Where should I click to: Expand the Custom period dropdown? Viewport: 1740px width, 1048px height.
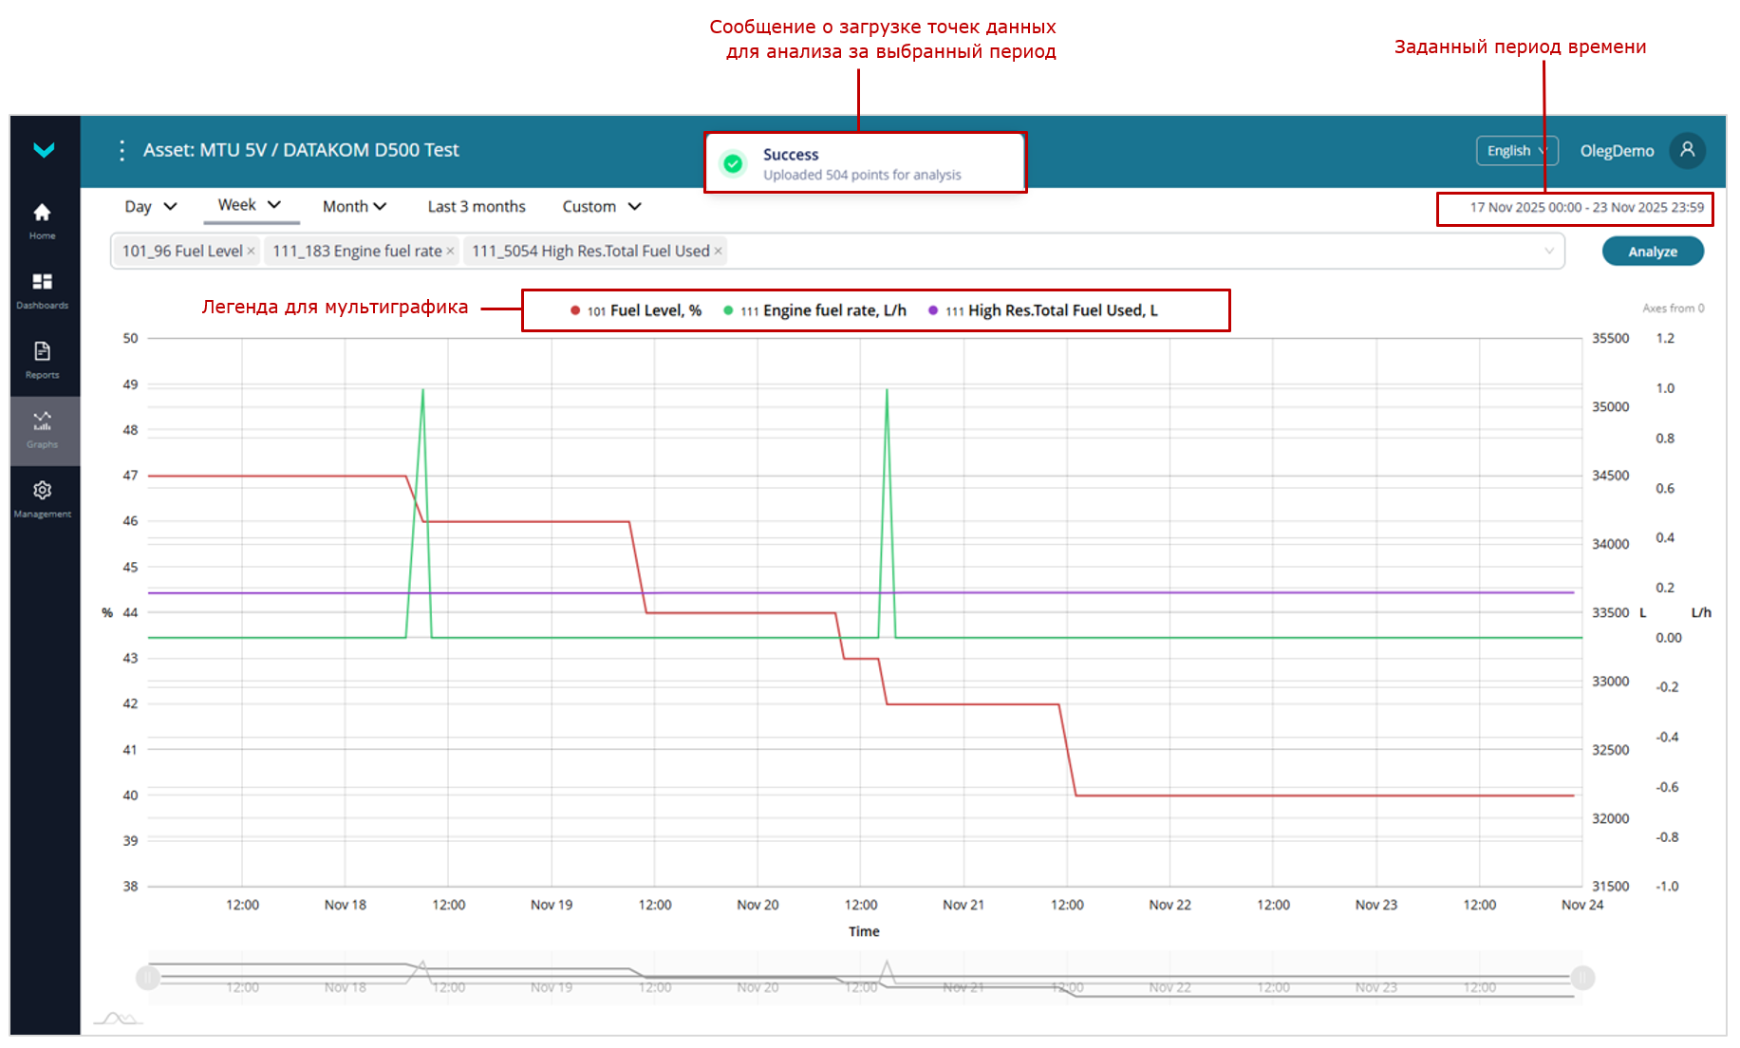tap(602, 207)
